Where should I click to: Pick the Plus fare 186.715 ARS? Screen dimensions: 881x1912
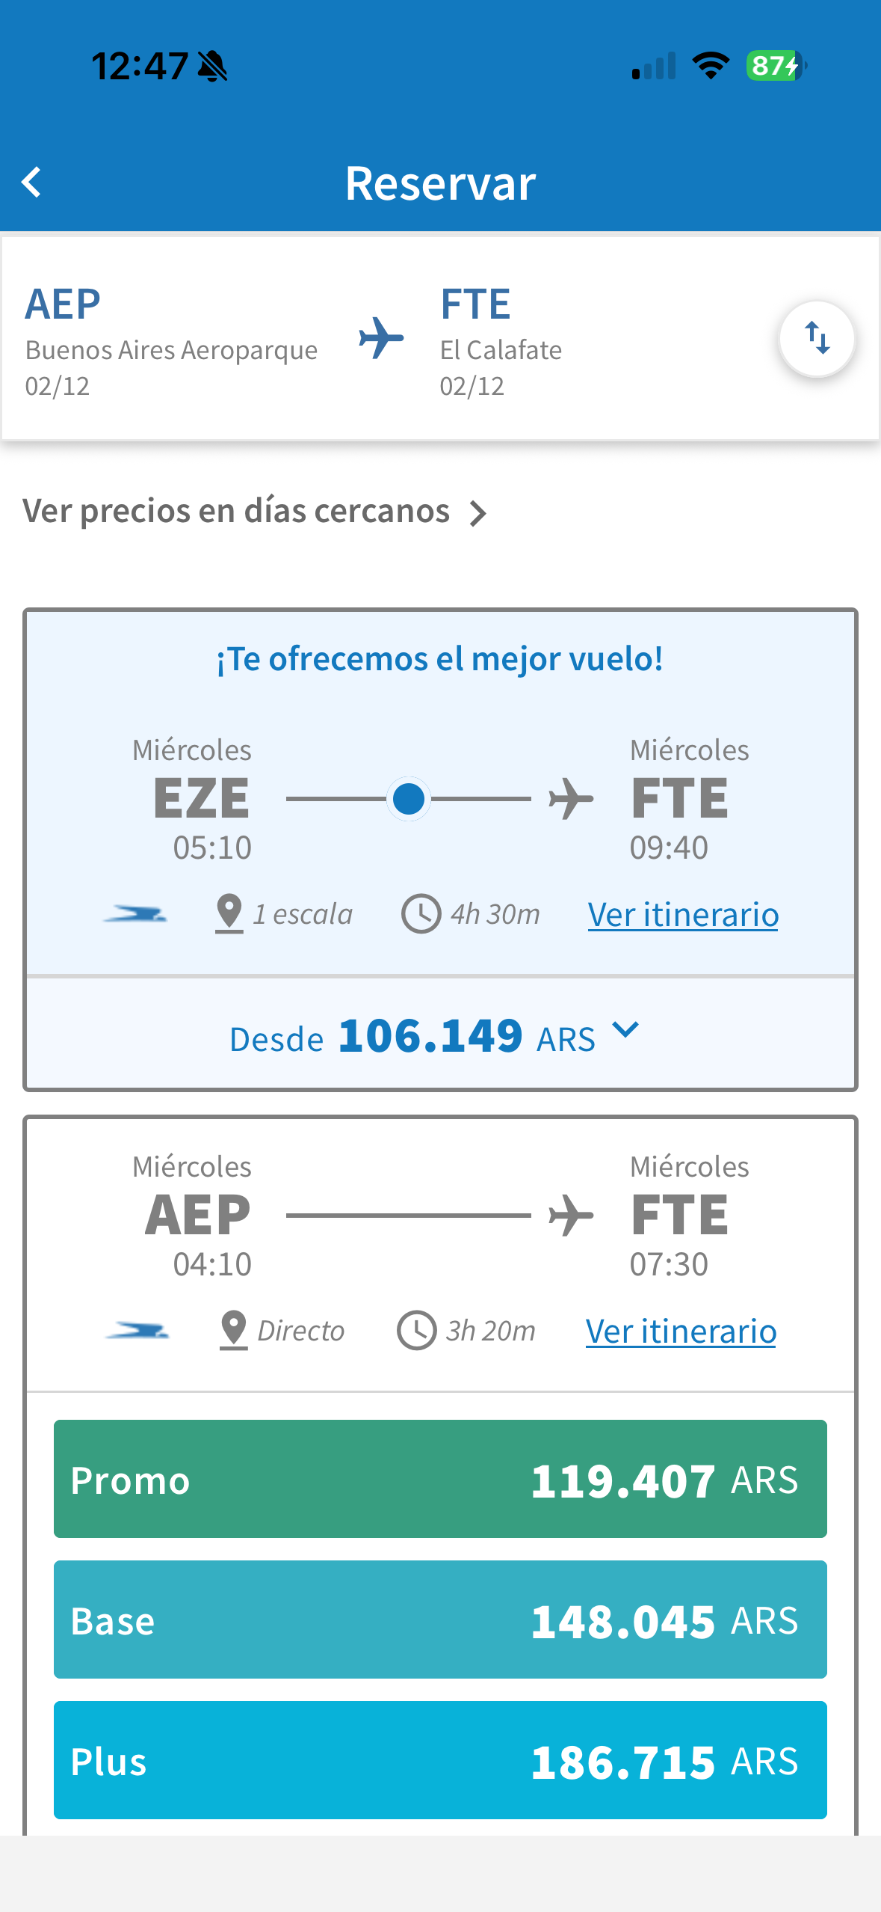(x=439, y=1760)
